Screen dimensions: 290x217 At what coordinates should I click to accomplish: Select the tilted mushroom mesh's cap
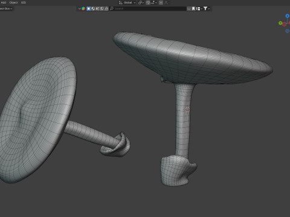pyautogui.click(x=37, y=119)
